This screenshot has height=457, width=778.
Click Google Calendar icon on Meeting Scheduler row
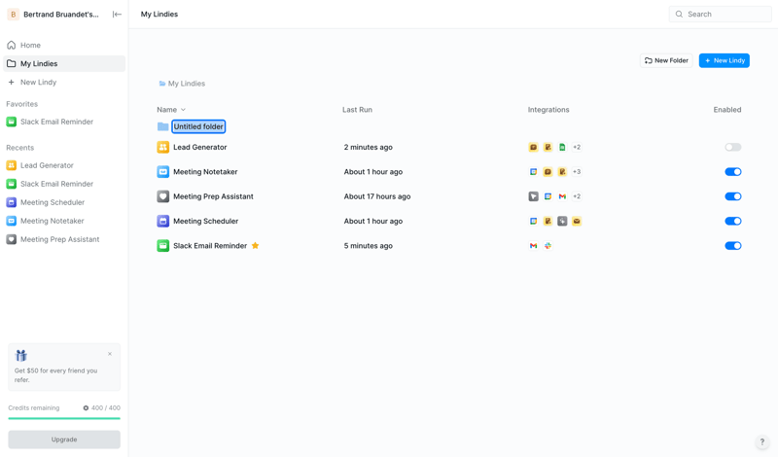(x=533, y=221)
